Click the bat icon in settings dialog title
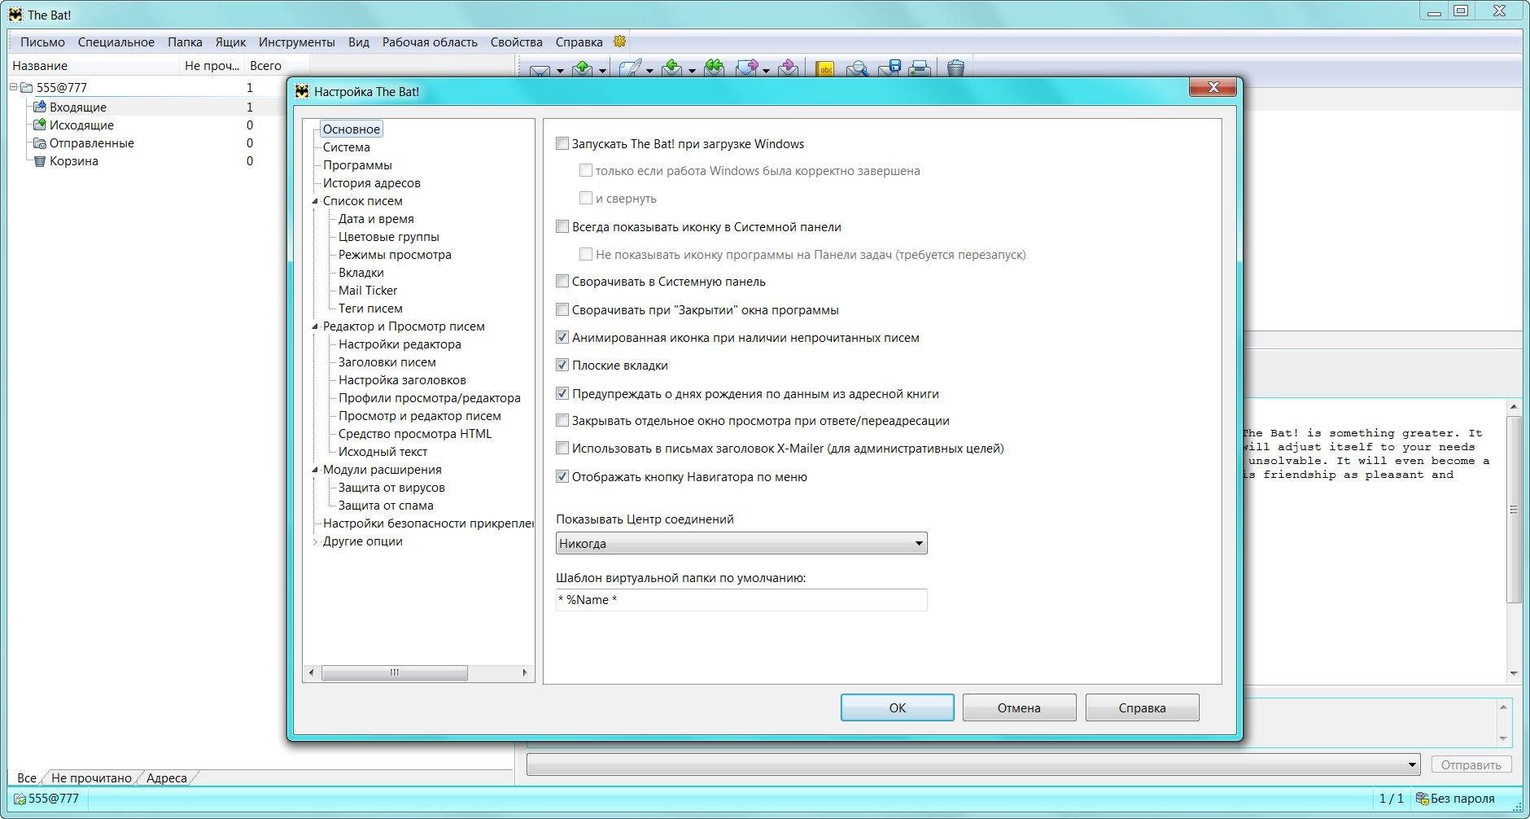Viewport: 1530px width, 819px height. (302, 91)
